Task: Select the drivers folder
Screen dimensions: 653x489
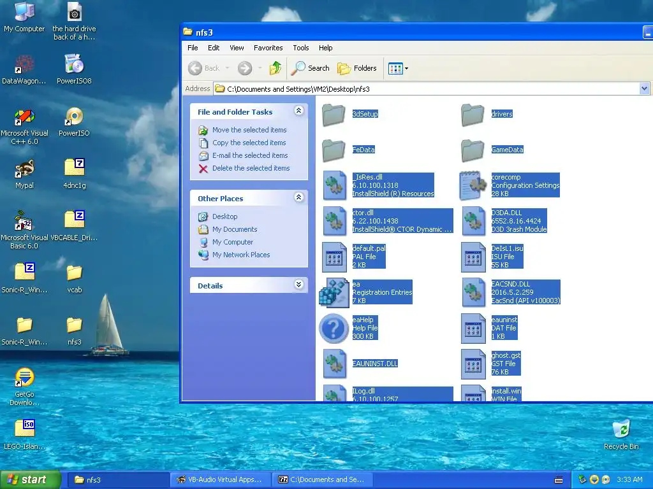Action: (x=487, y=114)
